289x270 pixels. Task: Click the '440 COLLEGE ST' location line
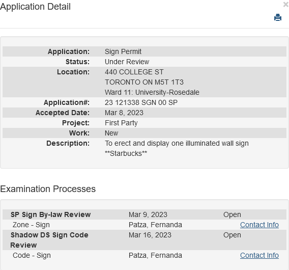tap(134, 72)
